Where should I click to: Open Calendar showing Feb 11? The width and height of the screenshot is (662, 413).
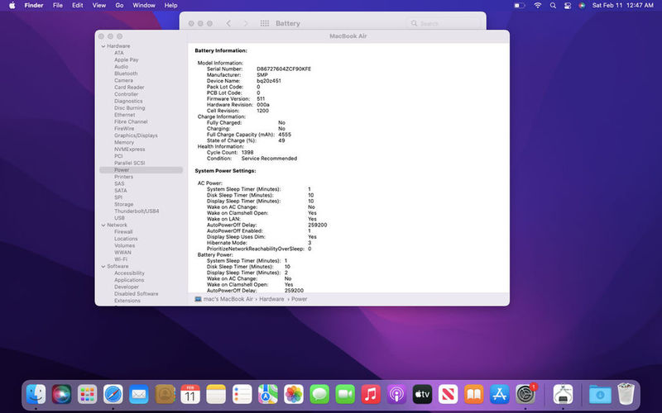point(190,395)
